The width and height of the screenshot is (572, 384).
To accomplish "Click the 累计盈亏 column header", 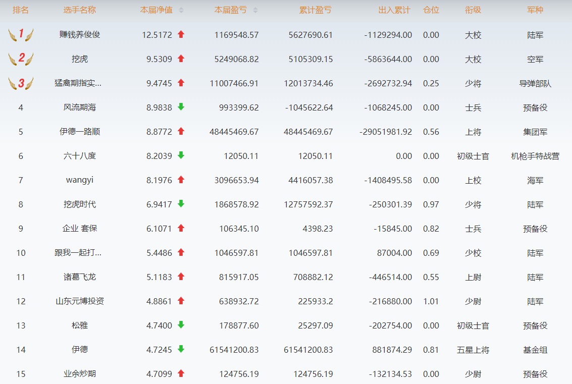I will (x=316, y=10).
